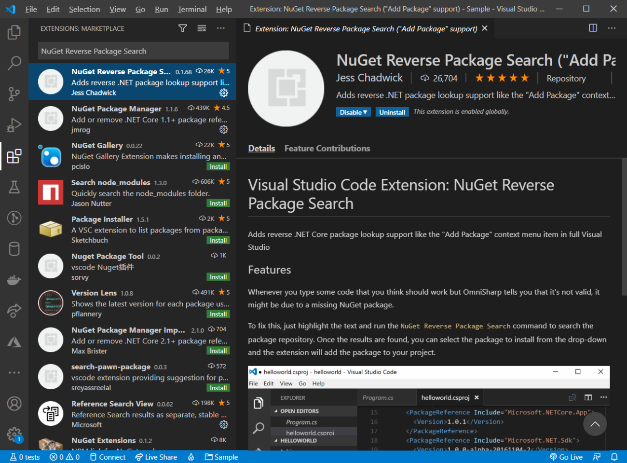Switch to Feature Contributions tab
Screen dimensions: 627x463
click(327, 148)
